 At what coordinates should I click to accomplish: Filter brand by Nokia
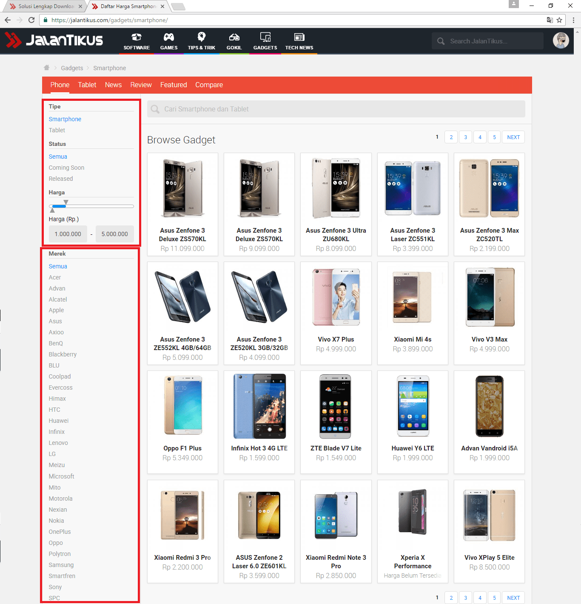(x=56, y=521)
